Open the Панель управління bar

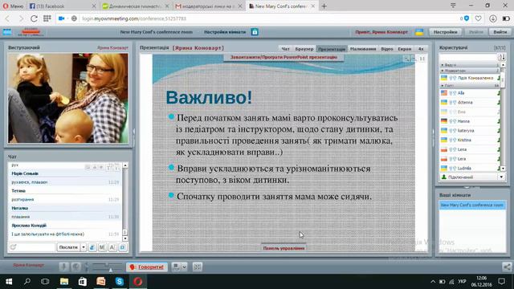(x=284, y=248)
